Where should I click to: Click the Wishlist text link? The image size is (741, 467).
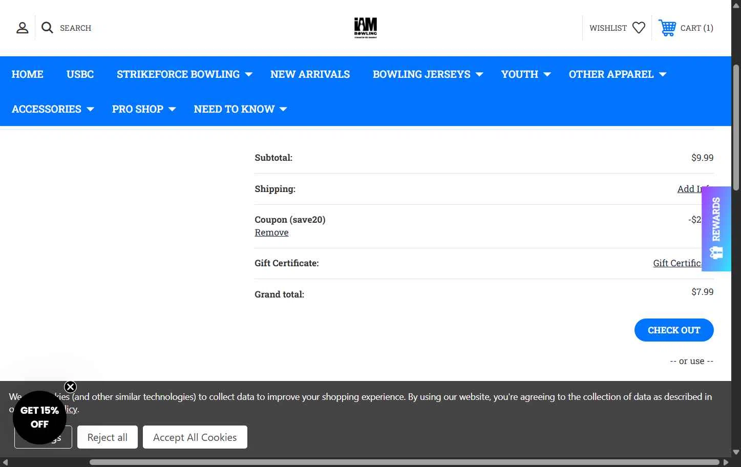(x=608, y=28)
